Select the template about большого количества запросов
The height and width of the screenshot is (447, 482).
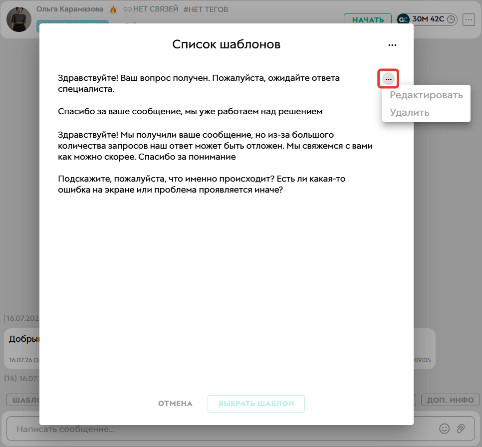215,146
